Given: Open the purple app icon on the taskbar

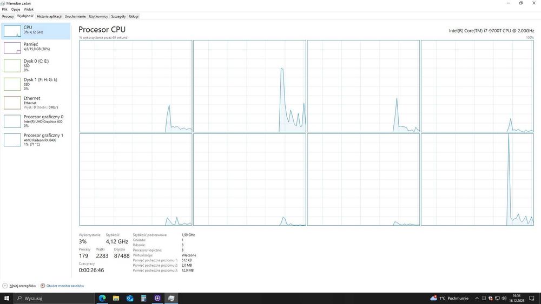Looking at the screenshot, I should click(x=157, y=298).
